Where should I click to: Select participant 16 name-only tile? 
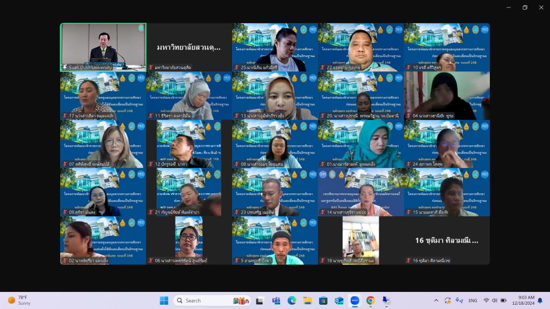446,240
